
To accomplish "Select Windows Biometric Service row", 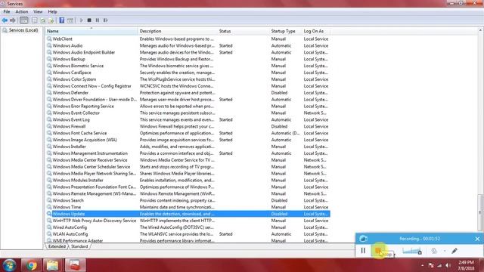I will (x=188, y=66).
